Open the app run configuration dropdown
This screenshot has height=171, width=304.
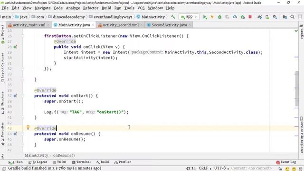[189, 17]
